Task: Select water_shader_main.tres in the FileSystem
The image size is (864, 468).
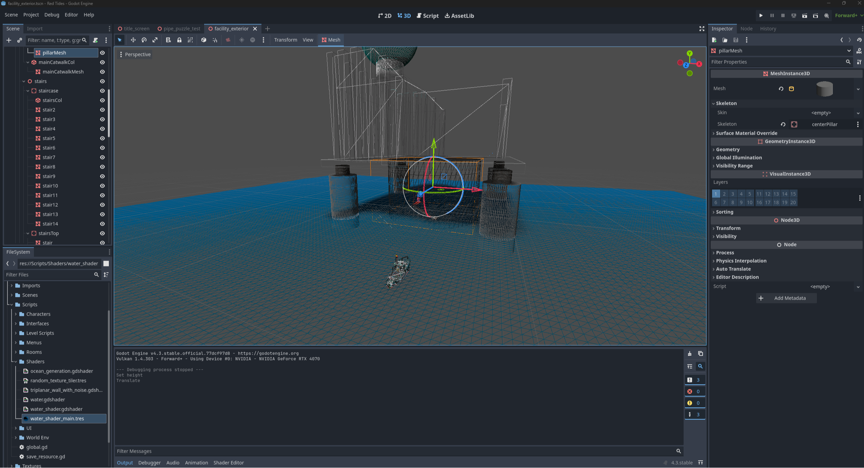Action: pyautogui.click(x=57, y=418)
